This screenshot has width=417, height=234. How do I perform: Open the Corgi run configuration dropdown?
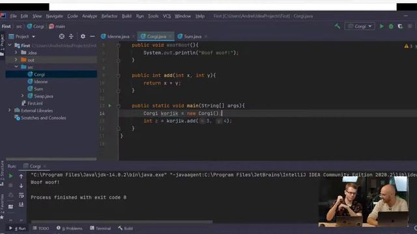tap(360, 26)
